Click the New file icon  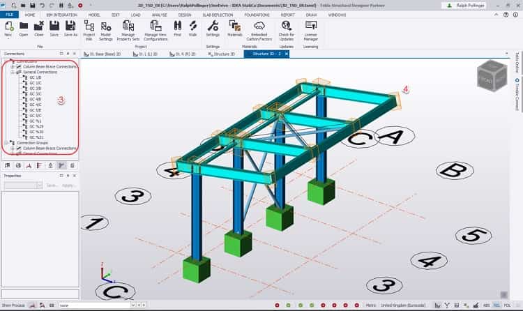[8, 26]
